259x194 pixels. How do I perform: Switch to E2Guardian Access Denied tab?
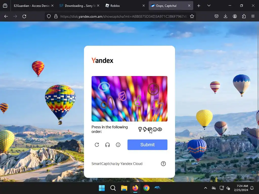[x=32, y=6]
